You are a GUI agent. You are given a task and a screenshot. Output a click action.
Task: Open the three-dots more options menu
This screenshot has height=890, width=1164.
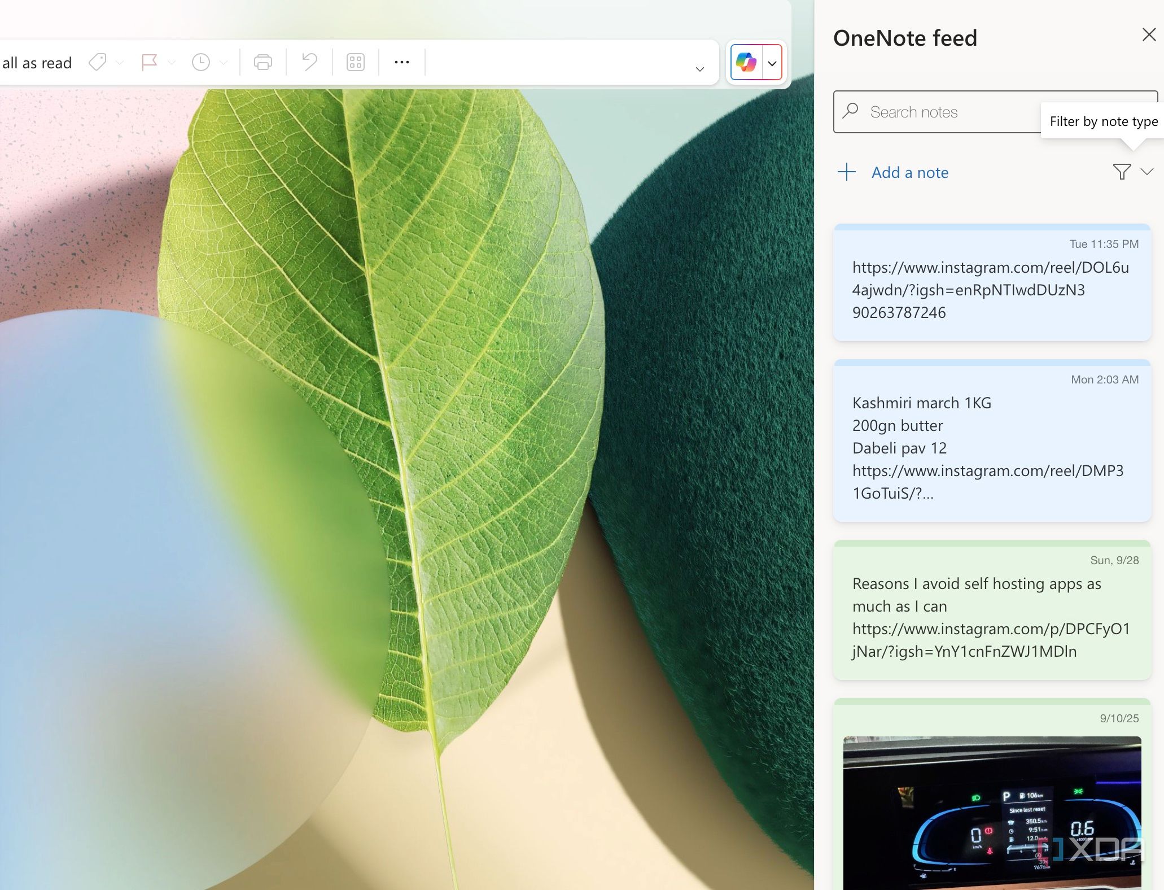401,62
